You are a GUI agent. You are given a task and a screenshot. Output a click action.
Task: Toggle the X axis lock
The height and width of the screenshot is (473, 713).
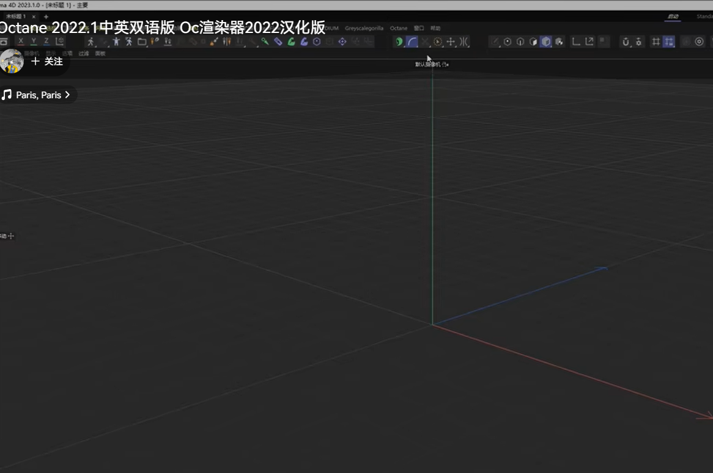[21, 42]
